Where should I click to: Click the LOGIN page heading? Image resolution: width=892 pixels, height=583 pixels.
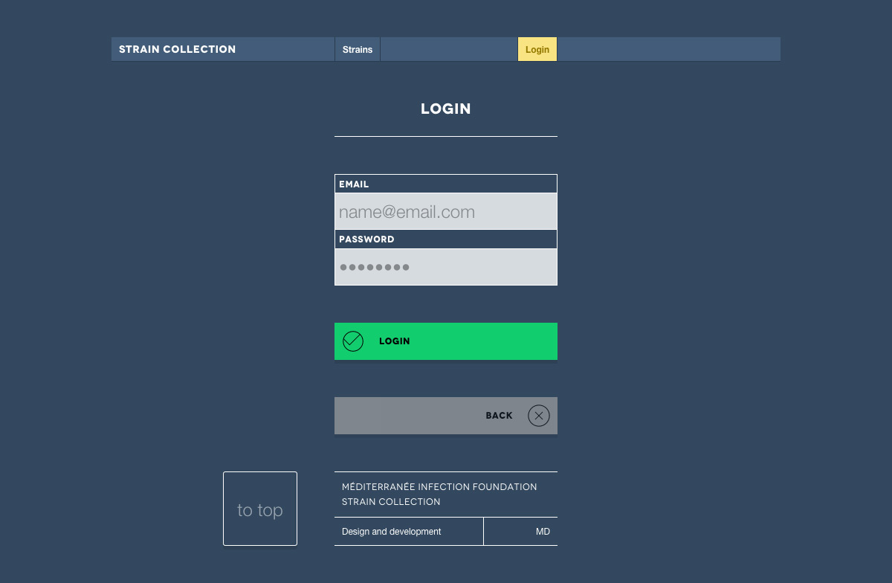coord(446,109)
